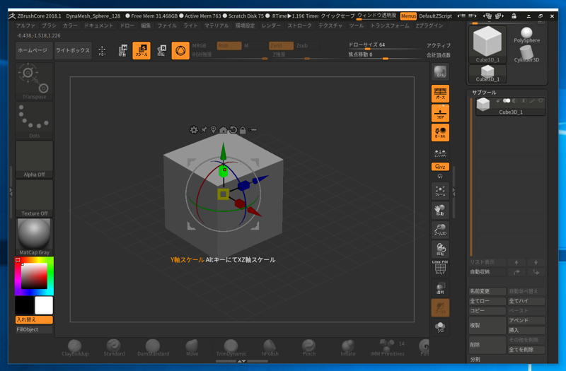Open the Alpha Off picker
This screenshot has width=566, height=371.
click(x=34, y=159)
